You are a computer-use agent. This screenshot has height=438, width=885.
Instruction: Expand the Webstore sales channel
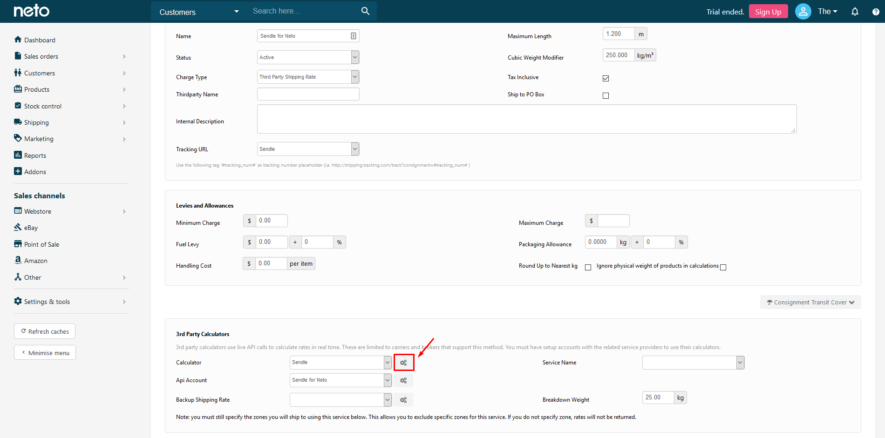coord(70,211)
